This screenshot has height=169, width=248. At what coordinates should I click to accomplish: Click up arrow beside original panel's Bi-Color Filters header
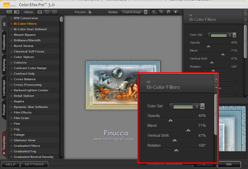tap(246, 13)
